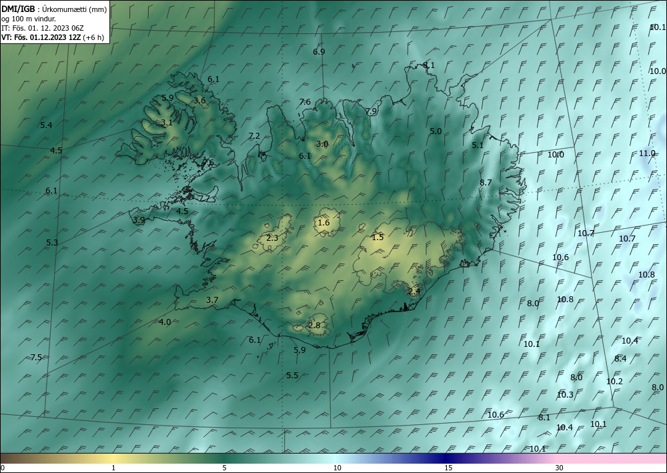Screen dimensions: 667x473
Task: Click the 10.2 value label
Action: 614,382
